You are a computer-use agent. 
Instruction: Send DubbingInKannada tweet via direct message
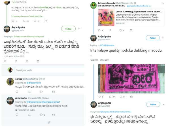tap(131, 30)
